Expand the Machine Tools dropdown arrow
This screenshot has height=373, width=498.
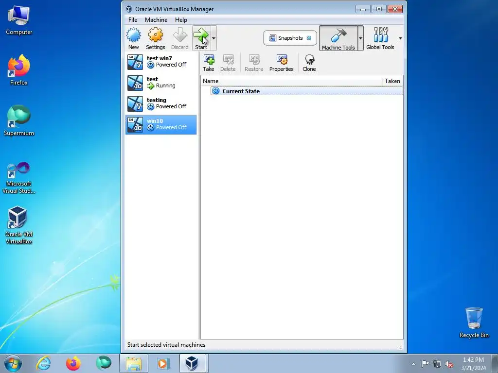(x=360, y=38)
